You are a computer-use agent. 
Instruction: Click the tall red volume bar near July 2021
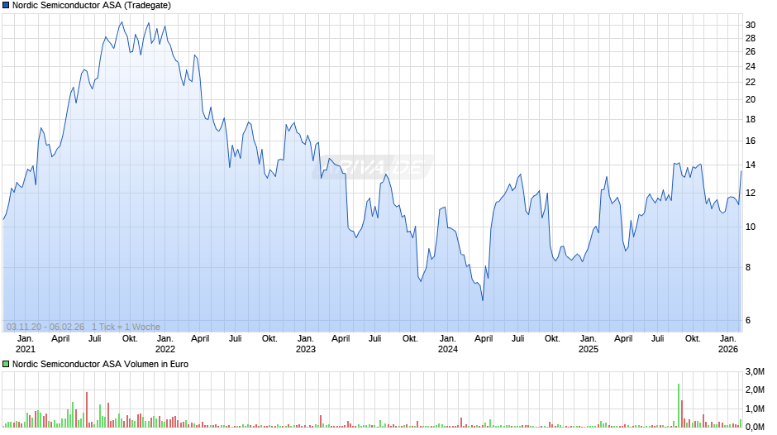point(87,409)
